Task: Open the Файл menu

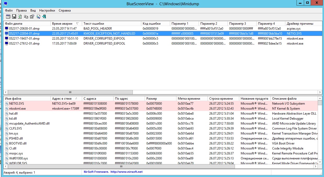Action: (x=9, y=10)
